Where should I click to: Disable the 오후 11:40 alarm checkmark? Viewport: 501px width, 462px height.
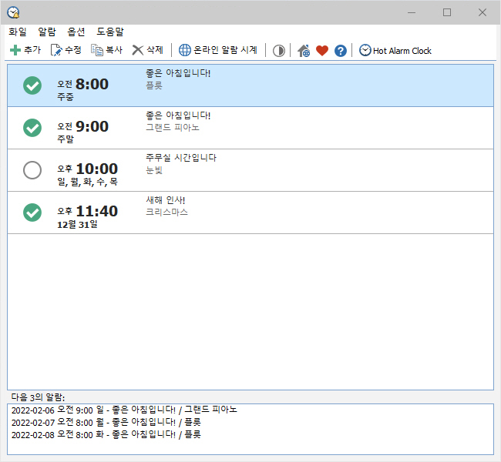[x=32, y=213]
